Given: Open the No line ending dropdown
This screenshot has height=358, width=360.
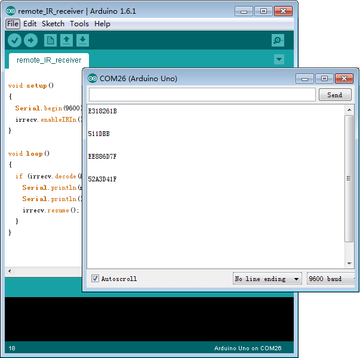Looking at the screenshot, I should pyautogui.click(x=267, y=279).
